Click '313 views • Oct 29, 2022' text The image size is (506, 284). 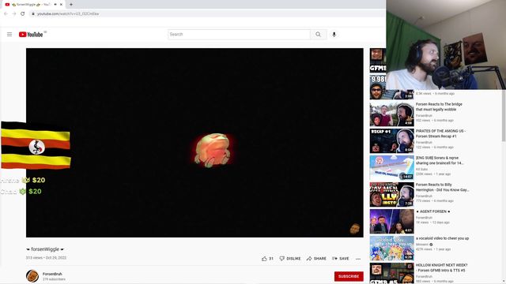pyautogui.click(x=46, y=258)
